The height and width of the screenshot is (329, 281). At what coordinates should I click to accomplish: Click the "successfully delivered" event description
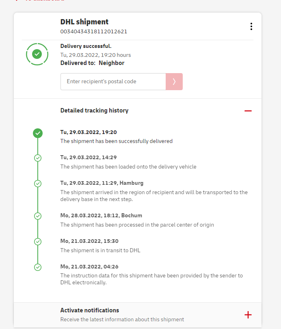click(x=117, y=141)
